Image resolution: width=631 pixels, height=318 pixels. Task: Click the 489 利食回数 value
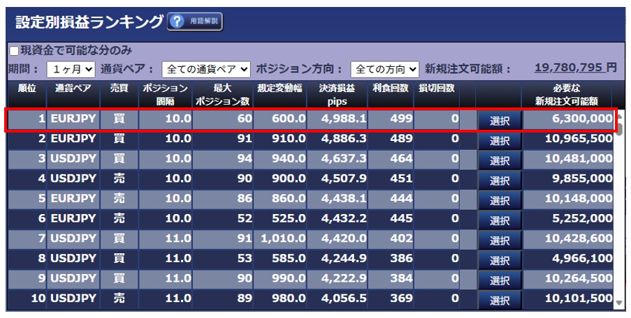tap(401, 139)
